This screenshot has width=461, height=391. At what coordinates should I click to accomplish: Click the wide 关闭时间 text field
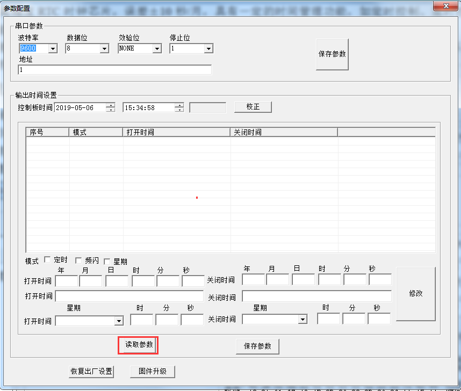[316, 296]
